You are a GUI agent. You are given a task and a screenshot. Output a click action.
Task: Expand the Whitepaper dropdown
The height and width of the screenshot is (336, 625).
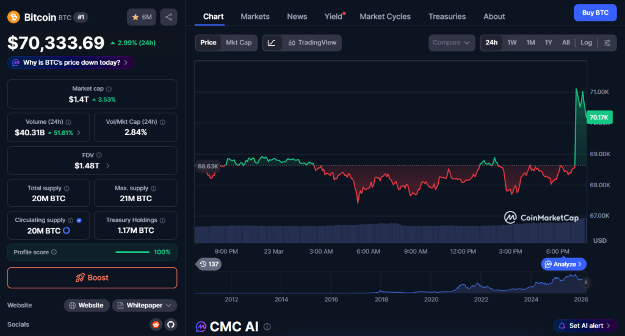[x=145, y=305]
